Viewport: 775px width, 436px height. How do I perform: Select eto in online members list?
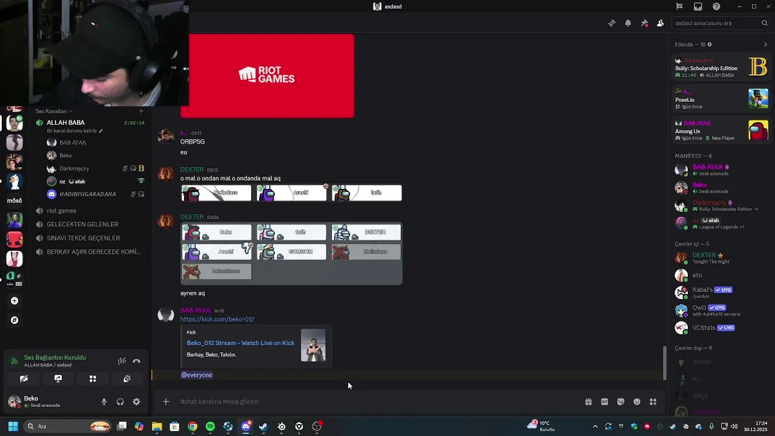(x=721, y=275)
